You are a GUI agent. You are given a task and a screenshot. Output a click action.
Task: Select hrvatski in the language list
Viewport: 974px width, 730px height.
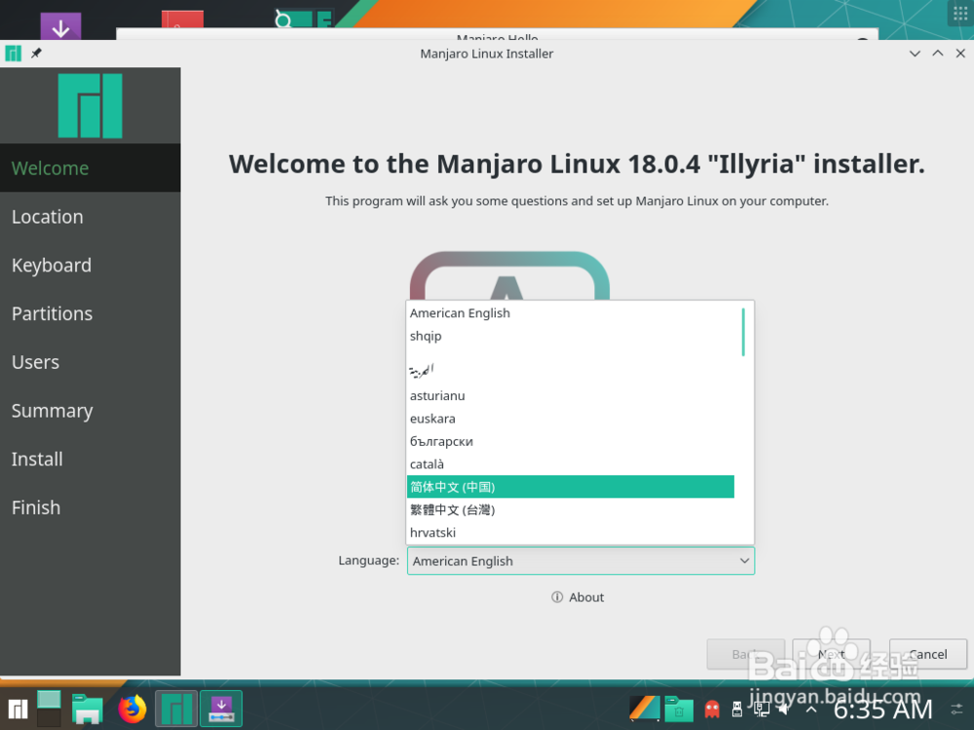click(x=570, y=532)
